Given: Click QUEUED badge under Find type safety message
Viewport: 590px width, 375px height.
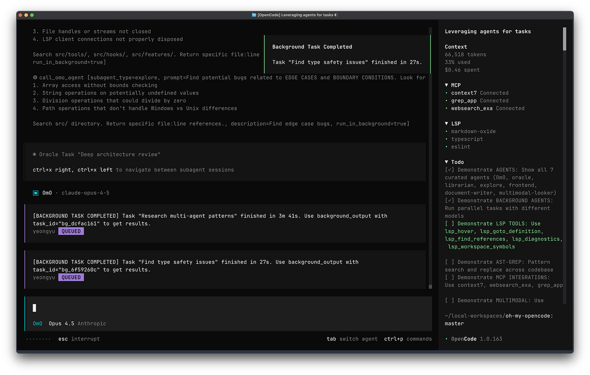Looking at the screenshot, I should 71,278.
